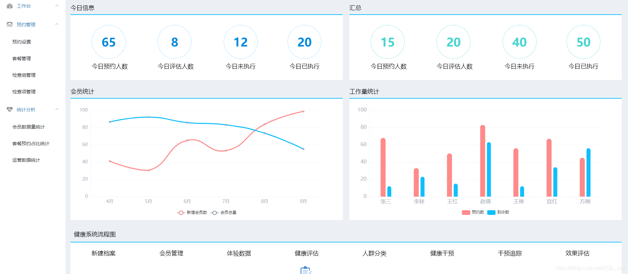The image size is (628, 274).
Task: Click 王琳 red 预约数 bar
Action: coord(516,172)
